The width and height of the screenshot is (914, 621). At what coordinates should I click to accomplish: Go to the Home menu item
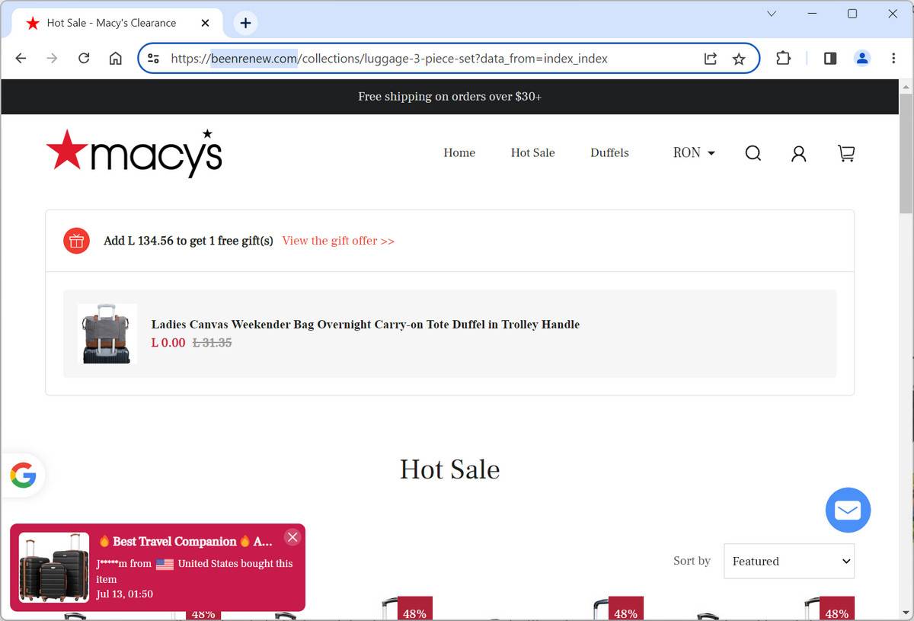click(x=459, y=153)
